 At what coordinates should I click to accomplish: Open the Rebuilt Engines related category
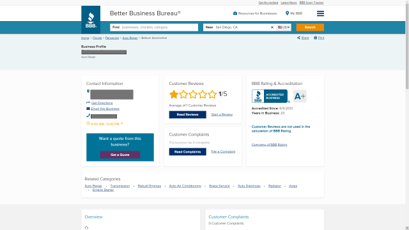pyautogui.click(x=149, y=186)
